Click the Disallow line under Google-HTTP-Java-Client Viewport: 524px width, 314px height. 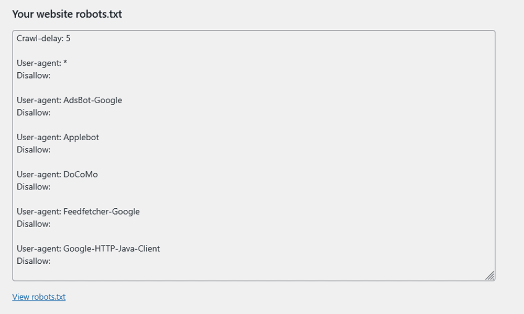click(x=34, y=261)
